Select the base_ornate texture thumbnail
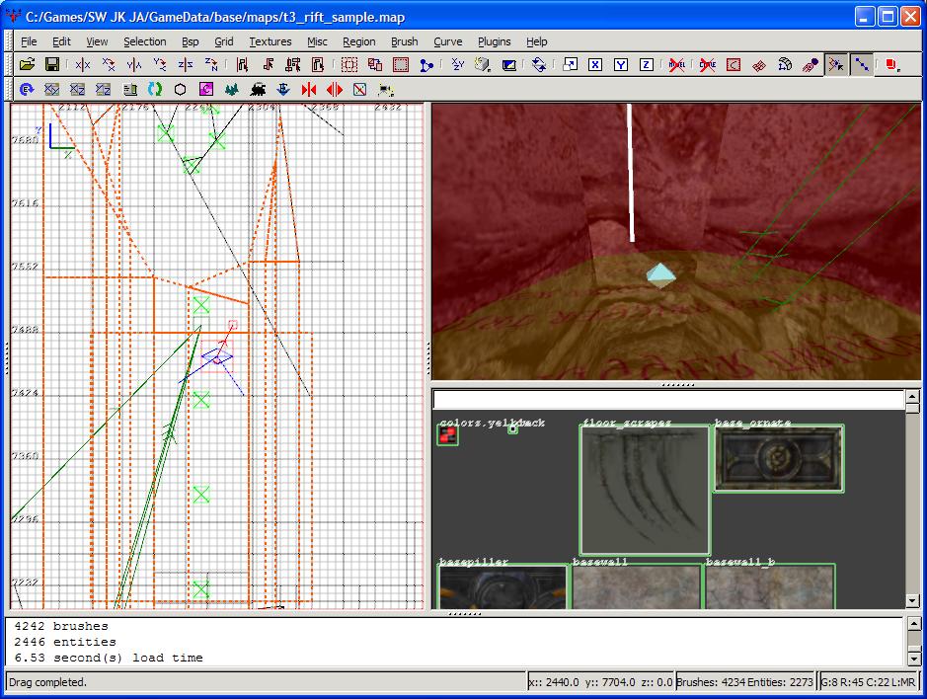927x699 pixels. 779,458
